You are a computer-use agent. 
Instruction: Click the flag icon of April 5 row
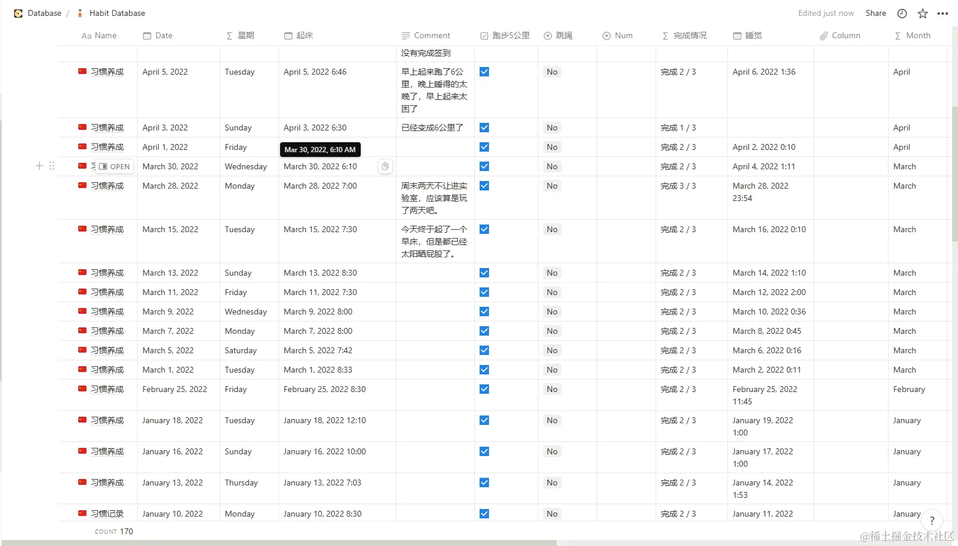click(82, 72)
